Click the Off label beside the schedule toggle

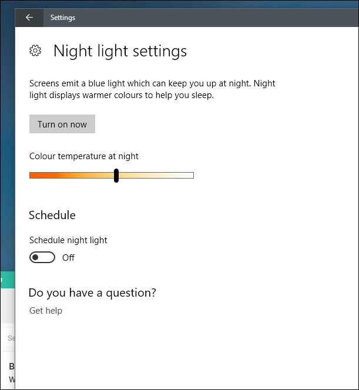(x=68, y=257)
